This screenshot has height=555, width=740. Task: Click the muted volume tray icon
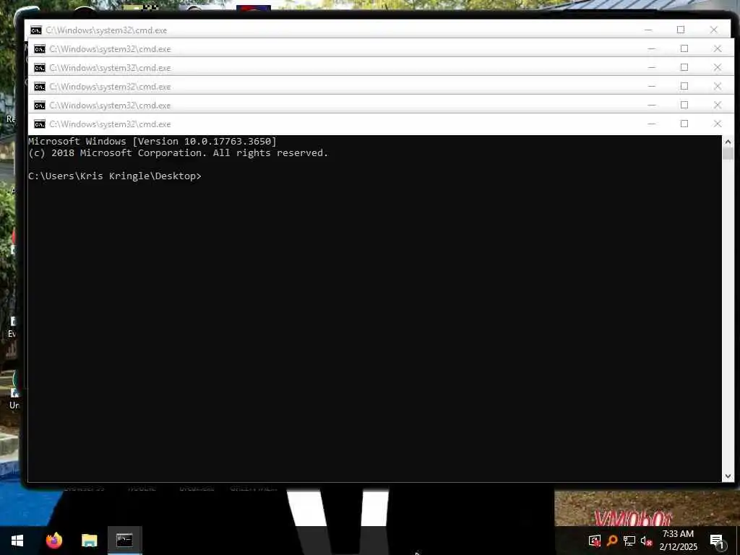click(x=646, y=541)
